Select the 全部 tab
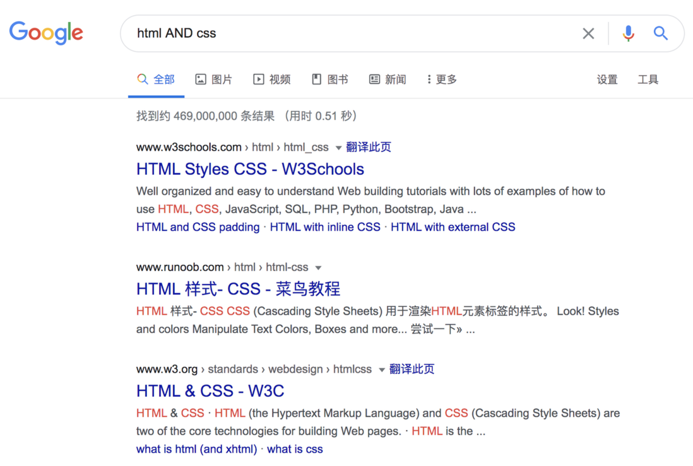Screen dimensions: 693x466 [x=156, y=79]
